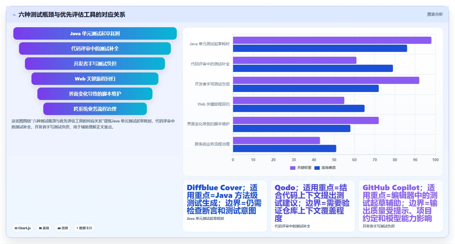Viewport: 455px width, 244px height.
Task: Click the purple bar for 跨系统业务流程治理
Action: [x=276, y=140]
